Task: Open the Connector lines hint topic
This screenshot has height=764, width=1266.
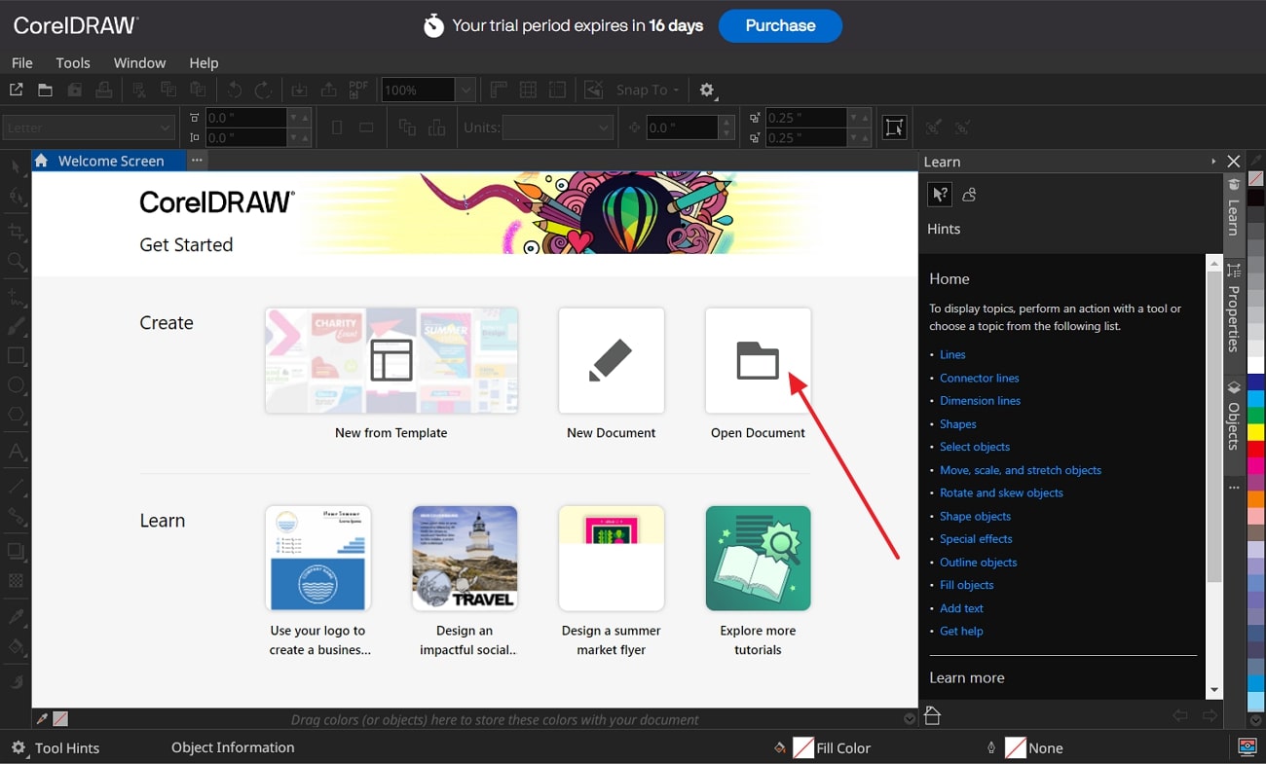Action: point(980,378)
